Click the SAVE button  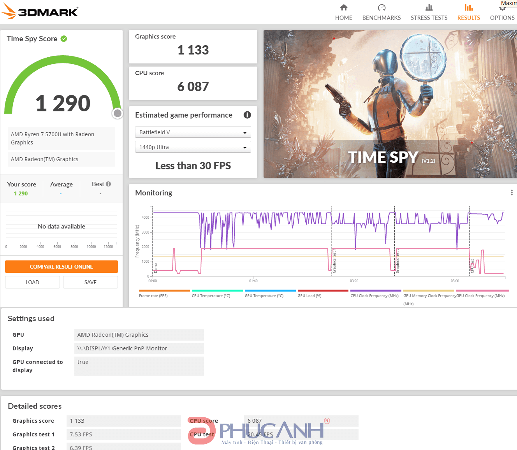click(x=90, y=282)
